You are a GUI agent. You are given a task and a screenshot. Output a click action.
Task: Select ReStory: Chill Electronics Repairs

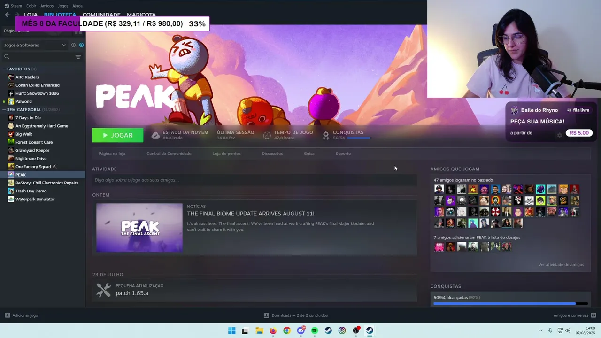tap(46, 183)
